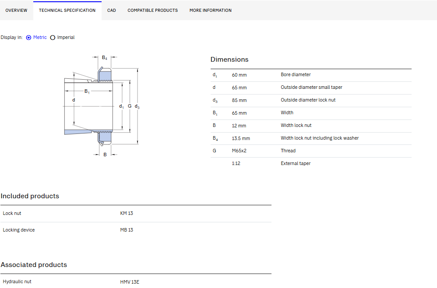Click the adapter sleeve dimension drawing
The height and width of the screenshot is (288, 437).
click(102, 106)
